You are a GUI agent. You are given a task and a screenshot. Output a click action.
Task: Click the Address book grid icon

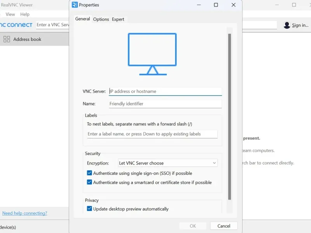pyautogui.click(x=7, y=39)
